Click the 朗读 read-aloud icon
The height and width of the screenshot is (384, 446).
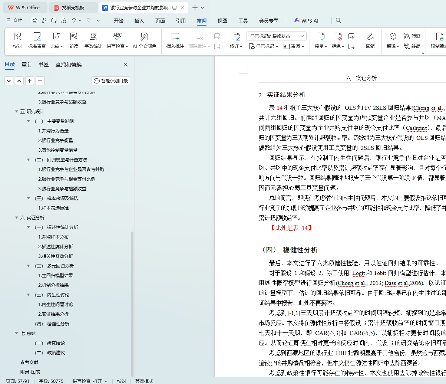coord(74,36)
